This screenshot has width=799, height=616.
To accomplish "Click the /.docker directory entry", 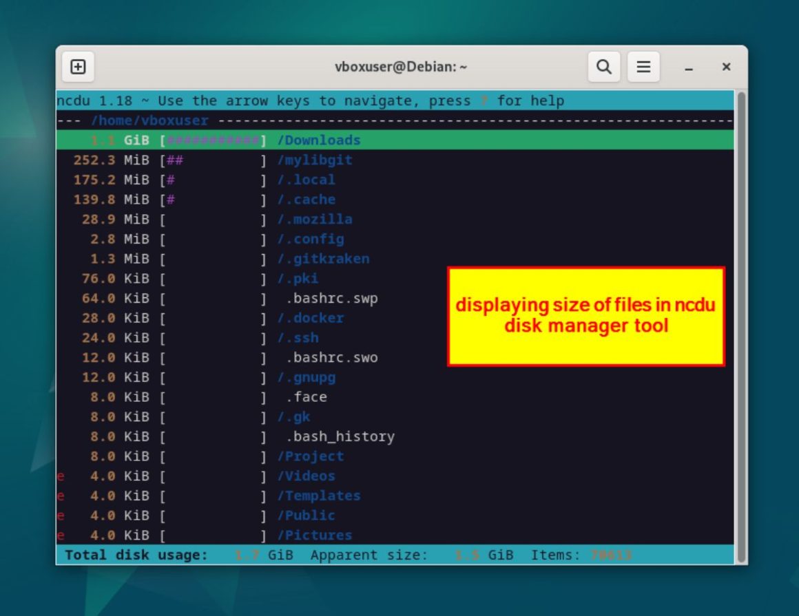I will (311, 318).
